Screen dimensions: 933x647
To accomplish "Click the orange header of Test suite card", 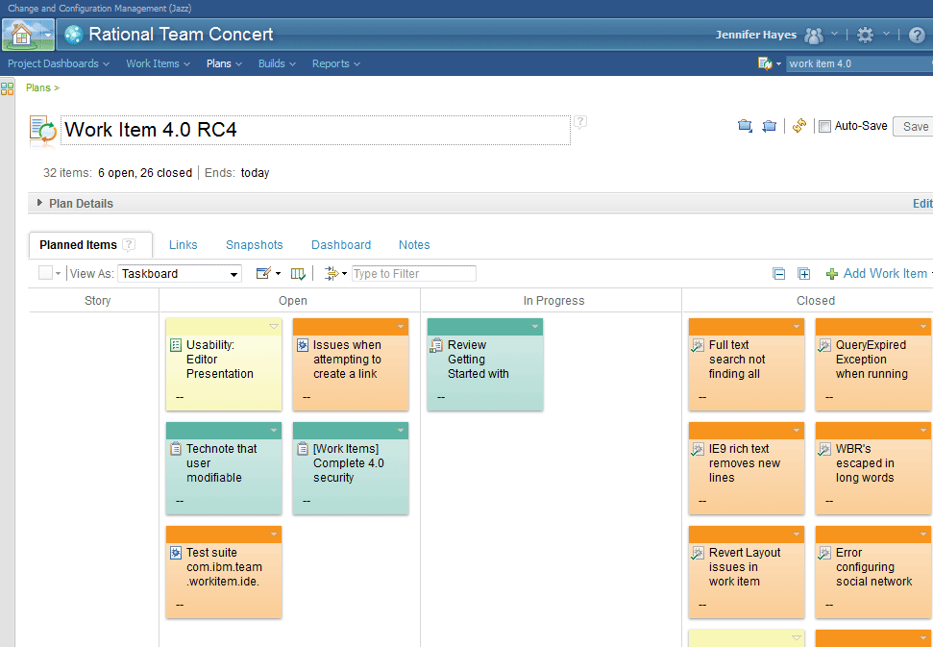I will click(x=224, y=534).
